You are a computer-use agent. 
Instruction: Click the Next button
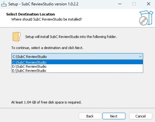pos(114,116)
